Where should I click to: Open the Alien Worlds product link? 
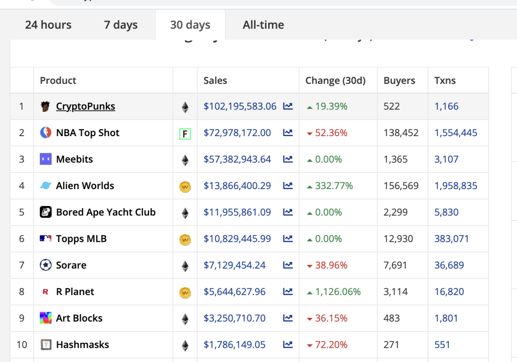(x=85, y=186)
